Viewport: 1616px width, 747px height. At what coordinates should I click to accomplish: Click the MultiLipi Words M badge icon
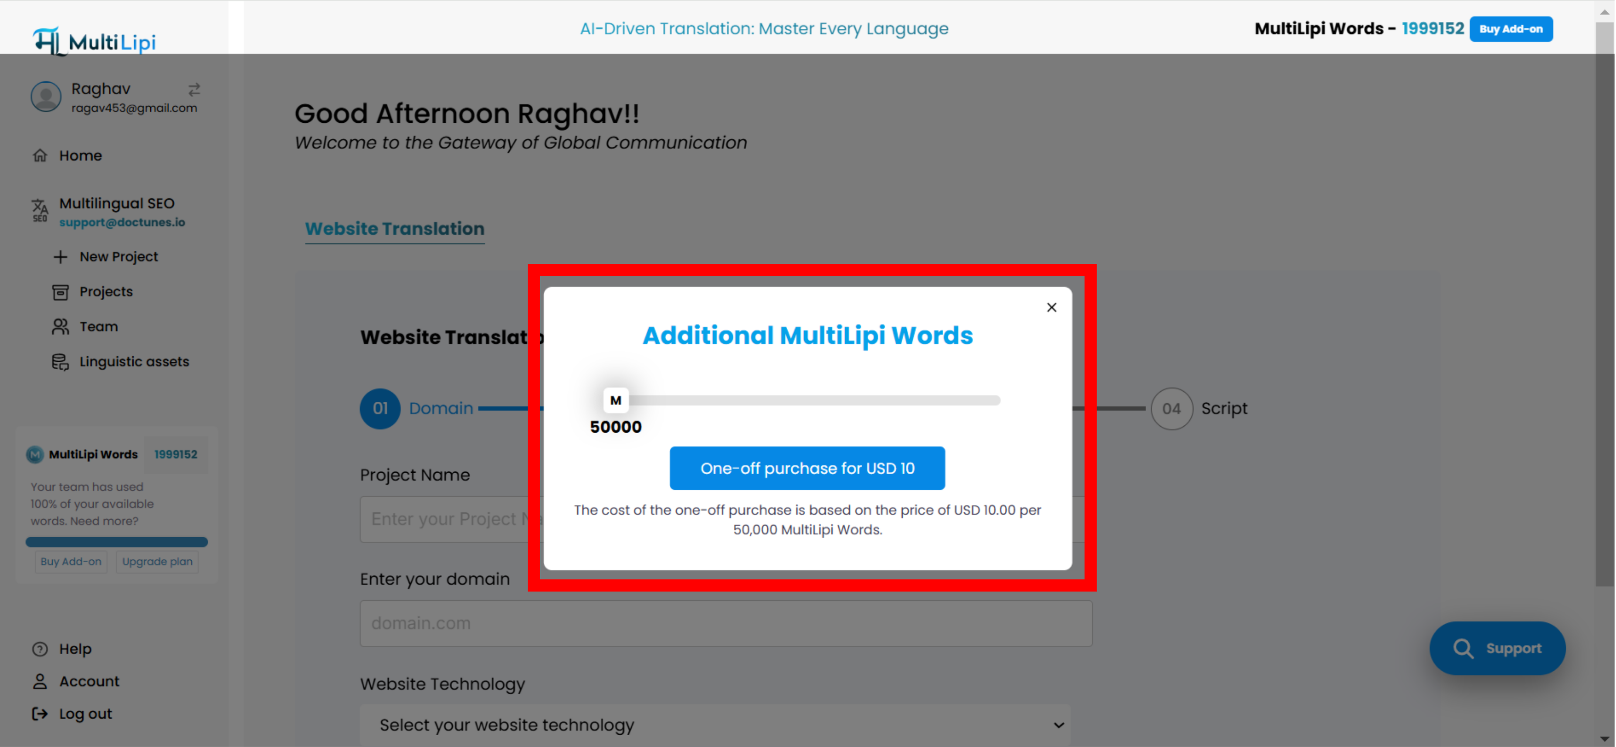[34, 454]
